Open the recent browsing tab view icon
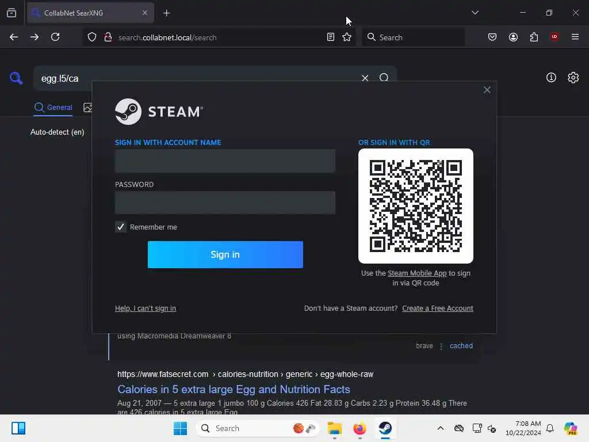 [12, 13]
